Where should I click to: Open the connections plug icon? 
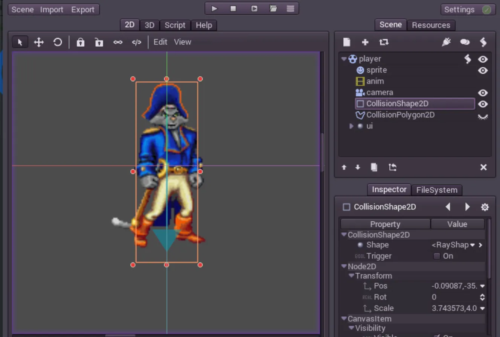(x=446, y=42)
